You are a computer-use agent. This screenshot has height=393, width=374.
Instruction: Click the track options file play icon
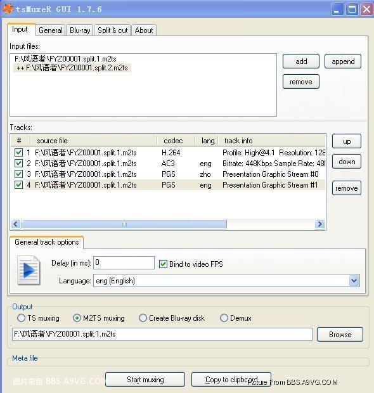point(29,270)
